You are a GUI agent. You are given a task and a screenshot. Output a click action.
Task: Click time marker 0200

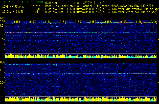point(154,22)
